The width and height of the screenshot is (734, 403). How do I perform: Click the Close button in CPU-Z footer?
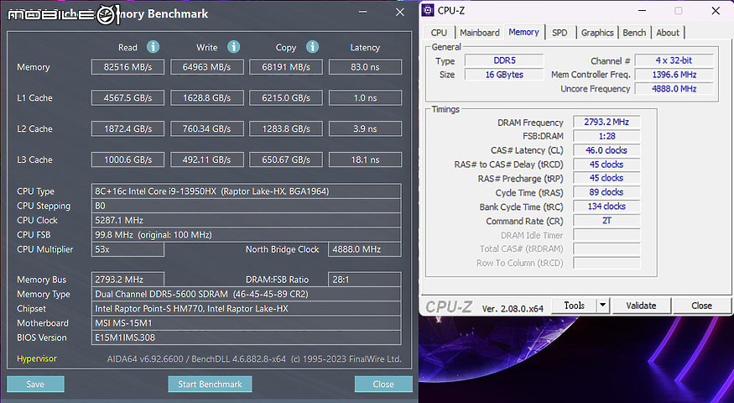point(701,306)
